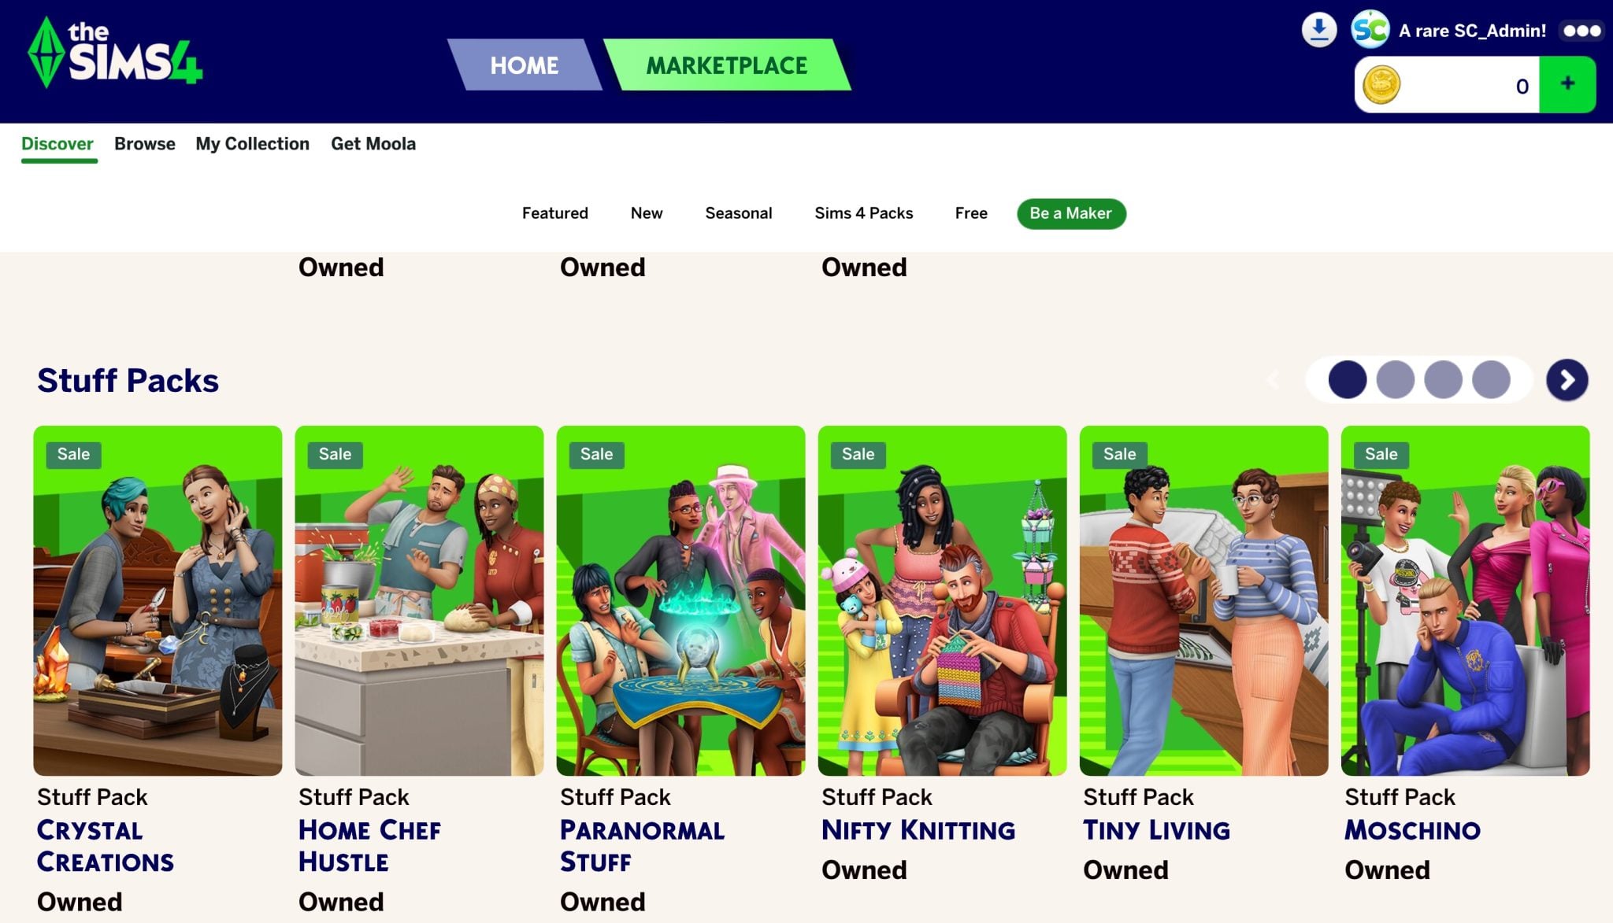Switch to the Marketplace tab
Screen dimensions: 1613x923
point(727,65)
